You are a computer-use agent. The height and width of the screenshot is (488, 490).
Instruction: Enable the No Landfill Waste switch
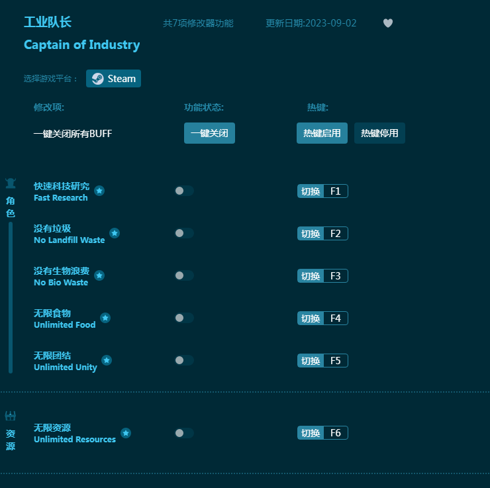point(184,233)
